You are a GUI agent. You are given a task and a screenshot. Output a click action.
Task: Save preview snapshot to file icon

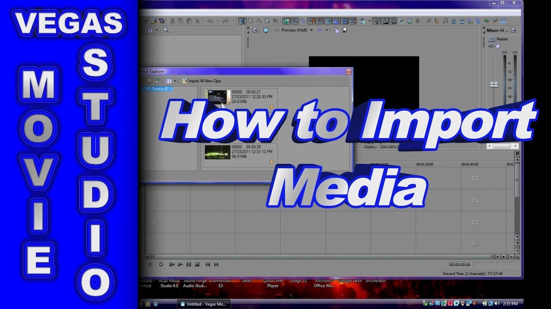[x=344, y=30]
